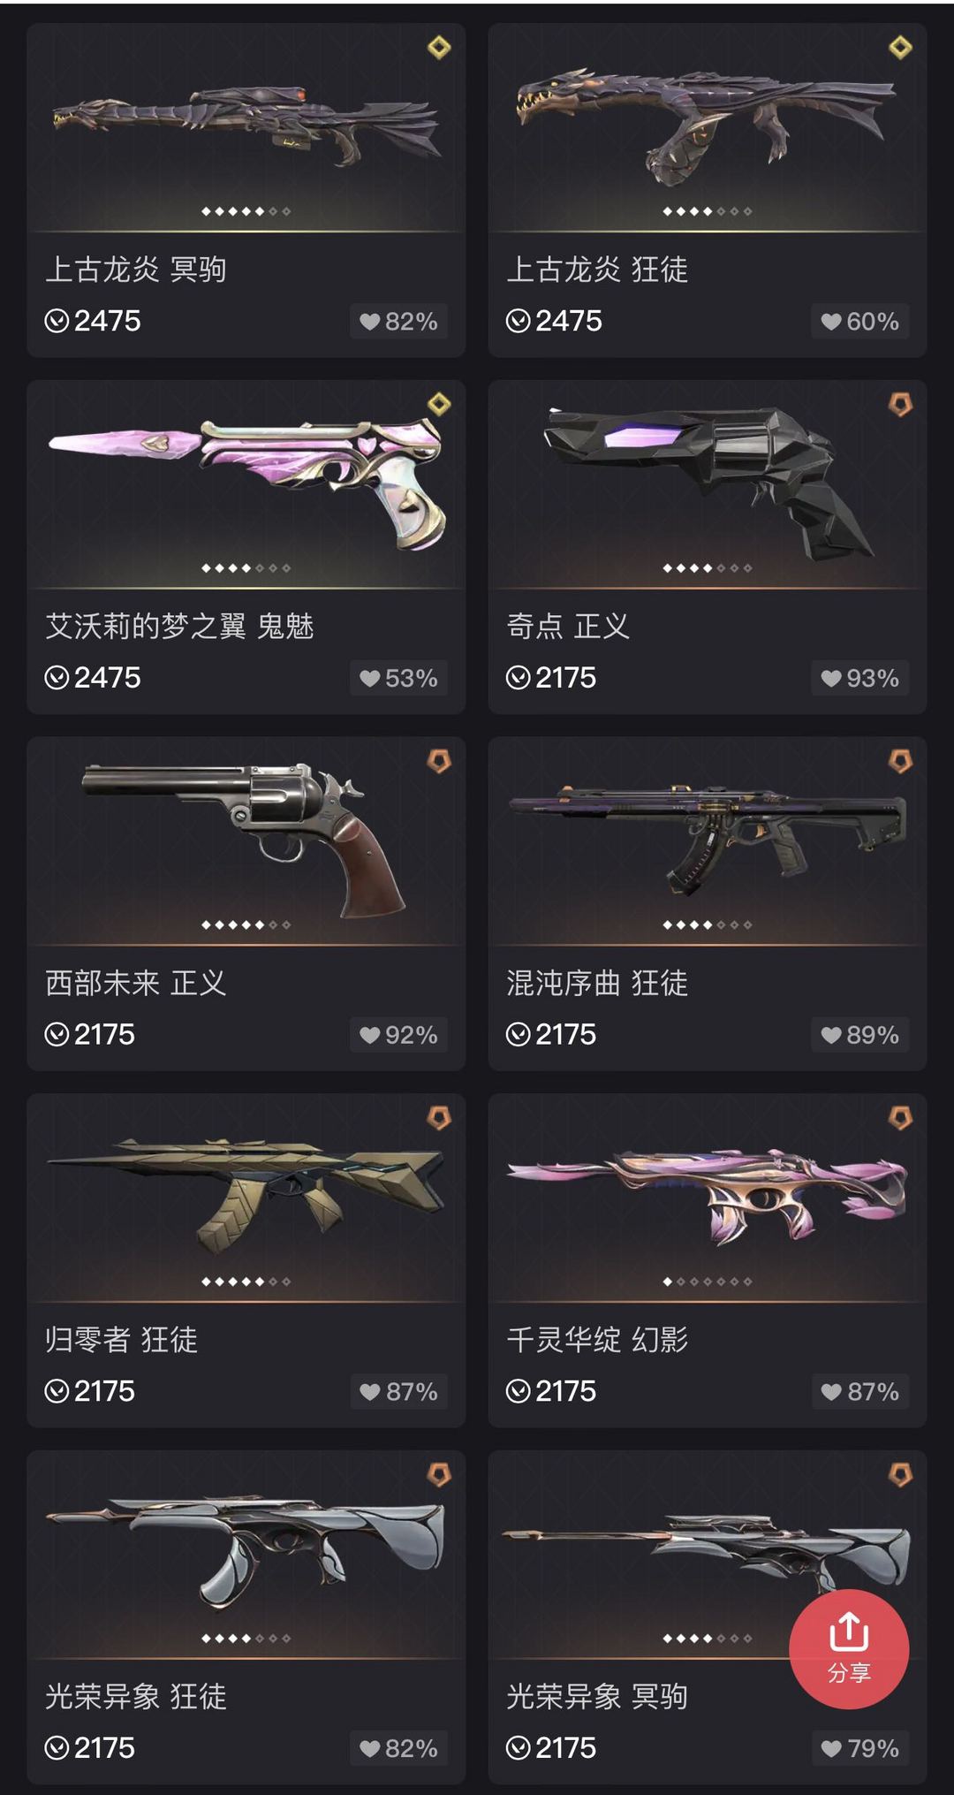The image size is (954, 1795).
Task: Tap the red 分享 share button
Action: coord(848,1648)
